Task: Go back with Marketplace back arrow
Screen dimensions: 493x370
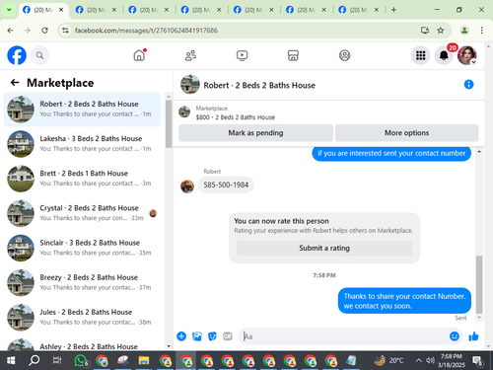Action: [x=15, y=82]
